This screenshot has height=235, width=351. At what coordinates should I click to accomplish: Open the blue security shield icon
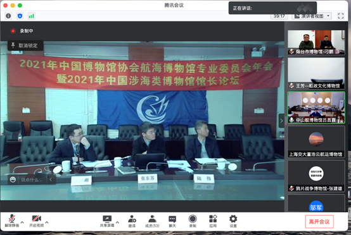(20, 16)
